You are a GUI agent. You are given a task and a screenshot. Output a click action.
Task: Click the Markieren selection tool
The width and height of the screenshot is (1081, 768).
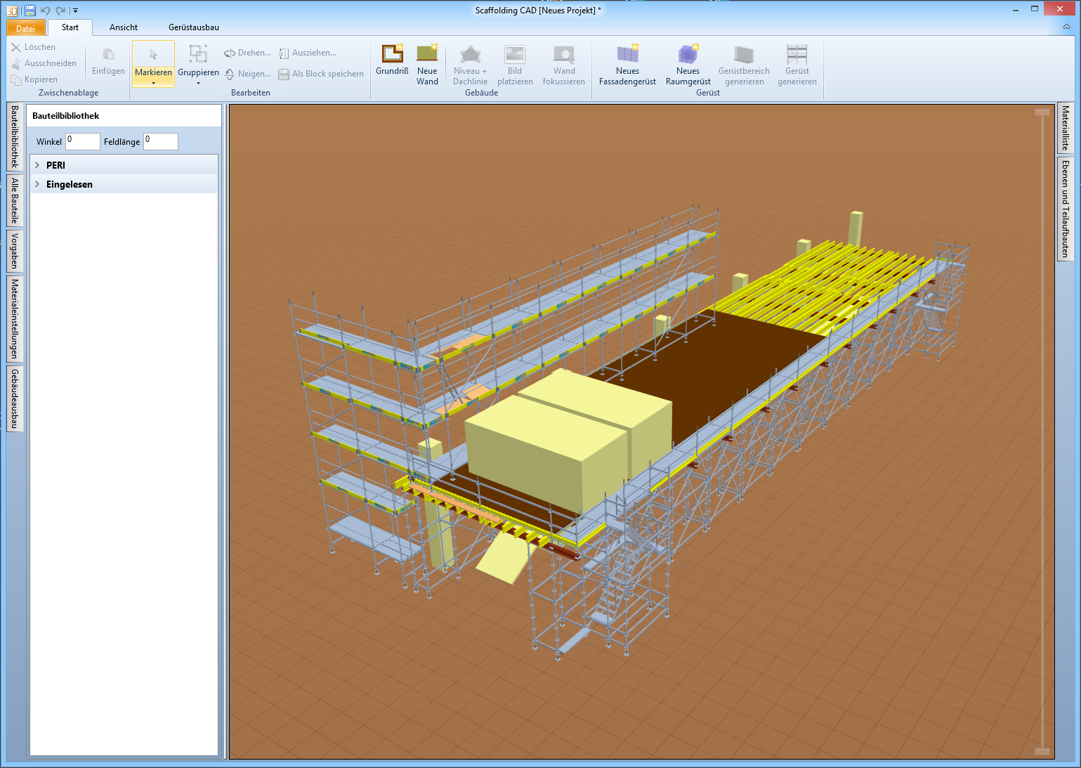[x=153, y=56]
